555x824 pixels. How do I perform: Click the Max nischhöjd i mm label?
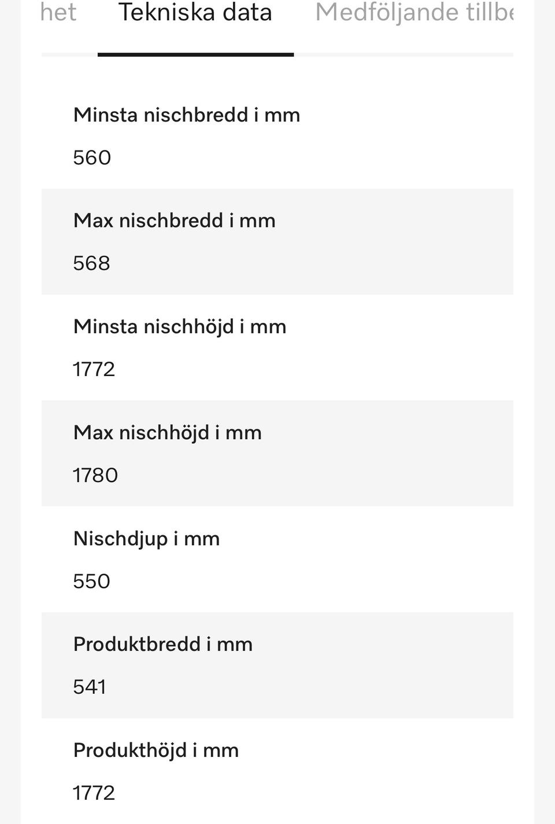point(167,432)
